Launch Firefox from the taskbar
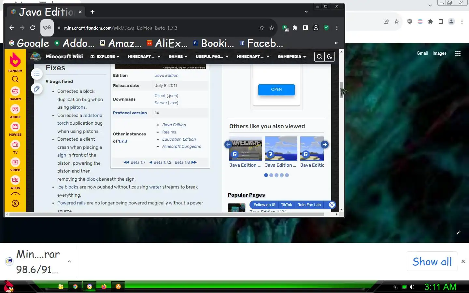Screen dimensions: 469x293 (104, 286)
